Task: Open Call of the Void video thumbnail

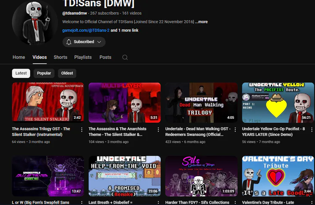Action: 48,176
